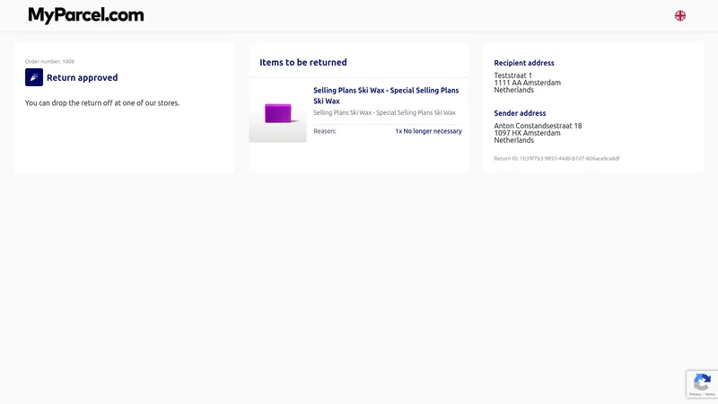Click the Teststraat 1 address line
Viewport: 718px width, 404px height.
(512, 75)
